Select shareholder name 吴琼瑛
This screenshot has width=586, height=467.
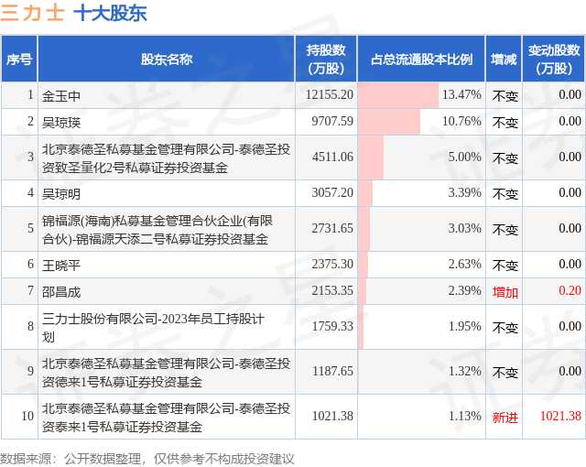(61, 123)
